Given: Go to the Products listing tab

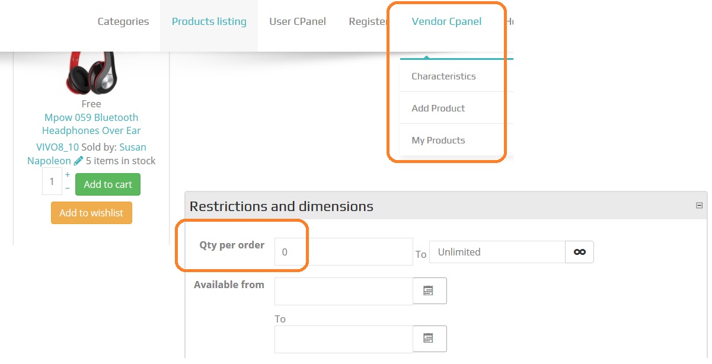Looking at the screenshot, I should [x=209, y=21].
